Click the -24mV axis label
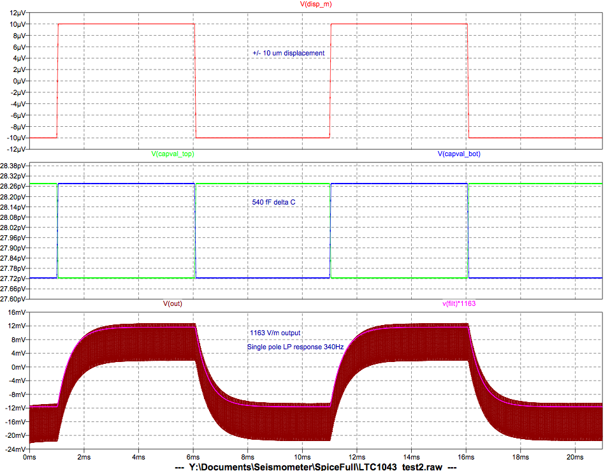 [x=15, y=449]
